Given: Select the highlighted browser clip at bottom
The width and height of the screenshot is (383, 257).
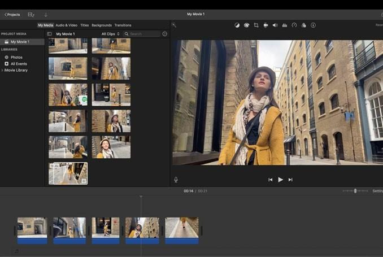Looking at the screenshot, I should (68, 173).
